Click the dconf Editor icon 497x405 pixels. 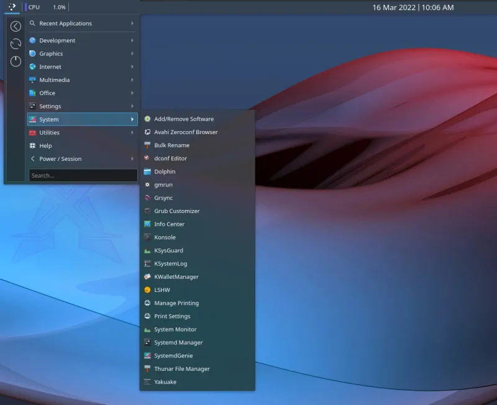point(147,158)
